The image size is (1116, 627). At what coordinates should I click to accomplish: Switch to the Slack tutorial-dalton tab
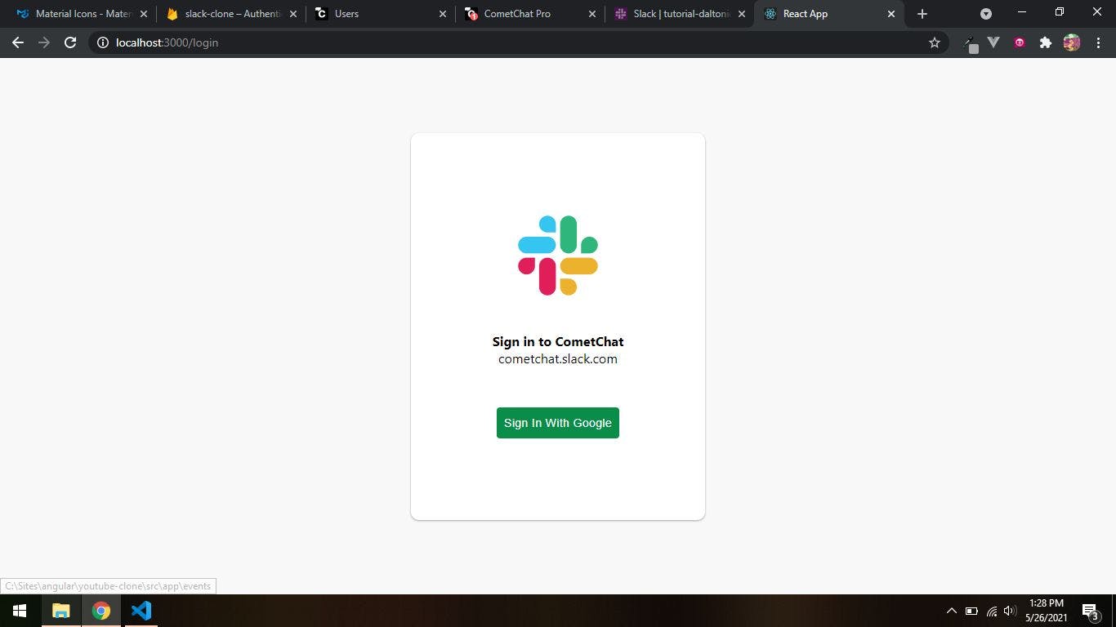678,14
